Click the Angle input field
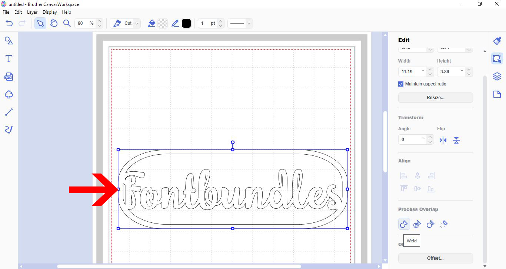This screenshot has height=269, width=506. [412, 139]
